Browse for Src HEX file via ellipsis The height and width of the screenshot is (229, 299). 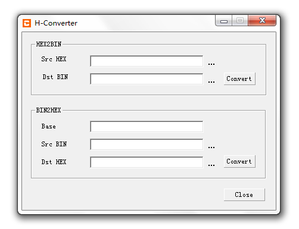211,64
